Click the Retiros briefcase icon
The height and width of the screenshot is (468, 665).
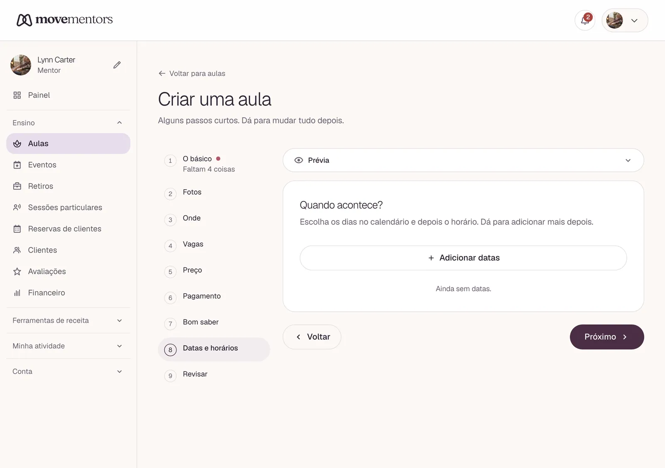coord(17,186)
